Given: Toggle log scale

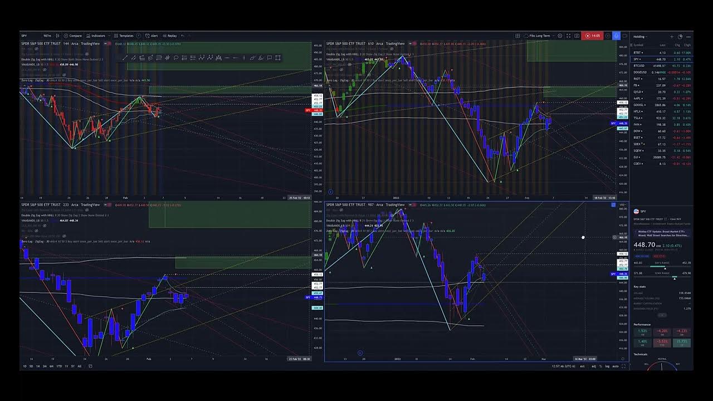Looking at the screenshot, I should coord(607,366).
